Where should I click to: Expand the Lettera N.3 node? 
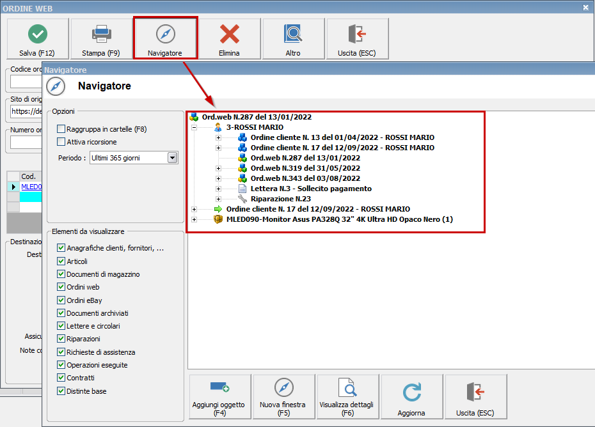219,189
